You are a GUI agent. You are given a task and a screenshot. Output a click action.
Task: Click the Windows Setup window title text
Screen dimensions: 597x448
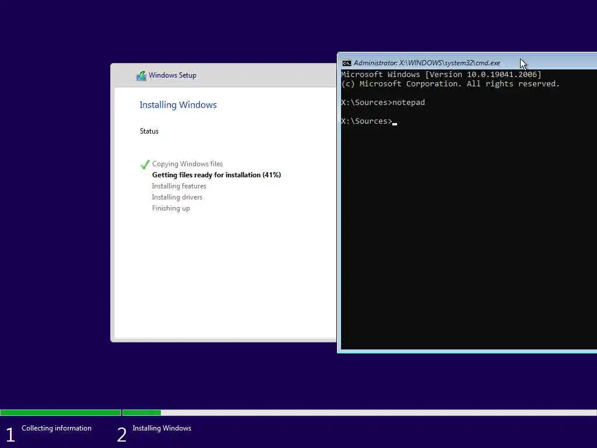point(173,75)
